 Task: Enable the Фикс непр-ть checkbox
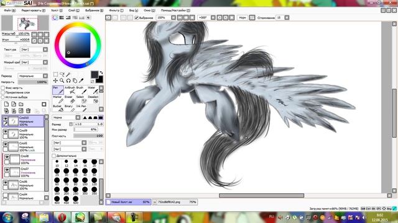click(x=3, y=88)
